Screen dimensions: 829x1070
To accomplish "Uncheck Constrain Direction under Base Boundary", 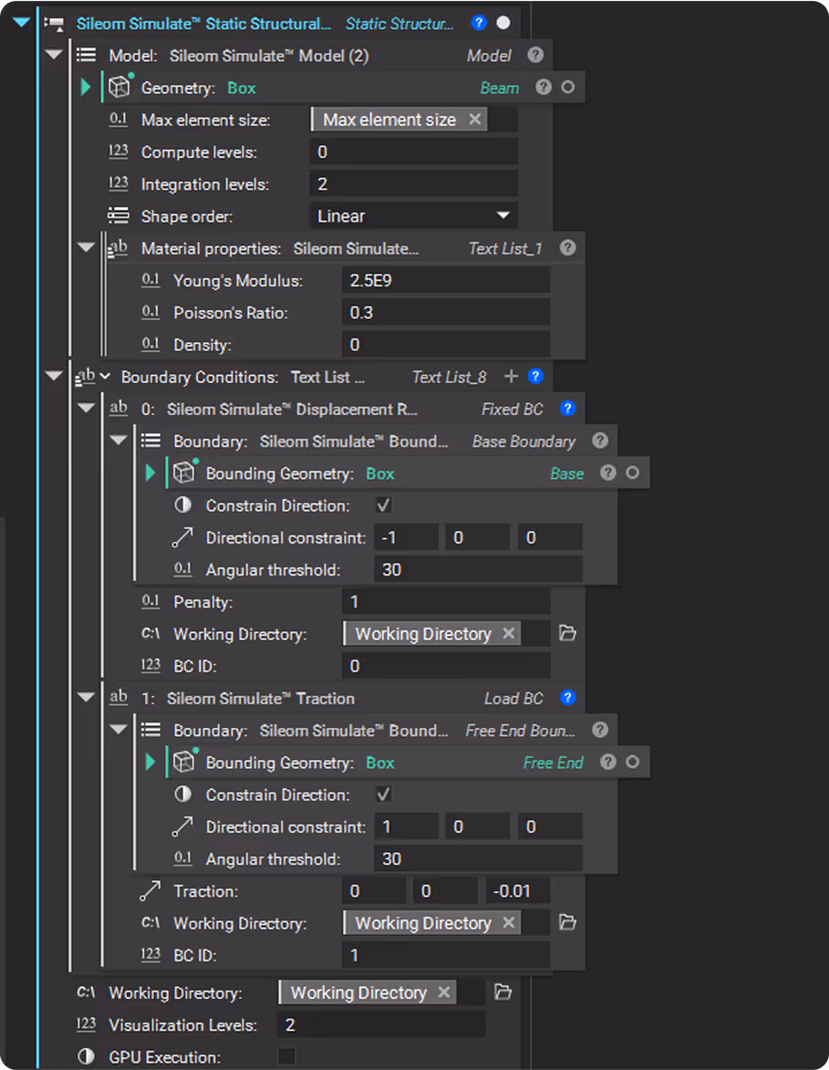I will coord(383,505).
